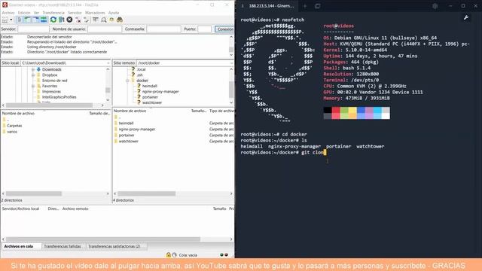The image size is (482, 271).
Task: Click the terminal split window icon
Action: pyautogui.click(x=318, y=6)
